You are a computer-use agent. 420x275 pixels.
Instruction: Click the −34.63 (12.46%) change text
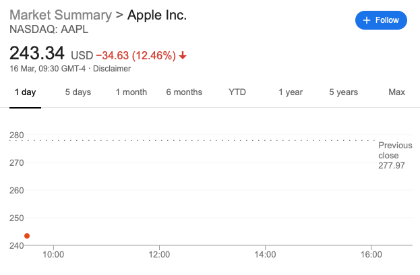click(x=136, y=55)
